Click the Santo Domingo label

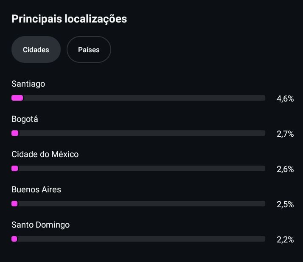(41, 225)
